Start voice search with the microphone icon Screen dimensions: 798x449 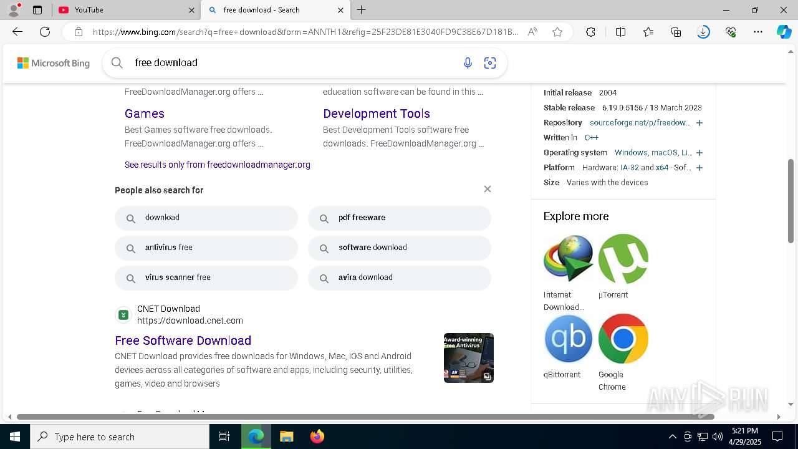[x=468, y=62]
